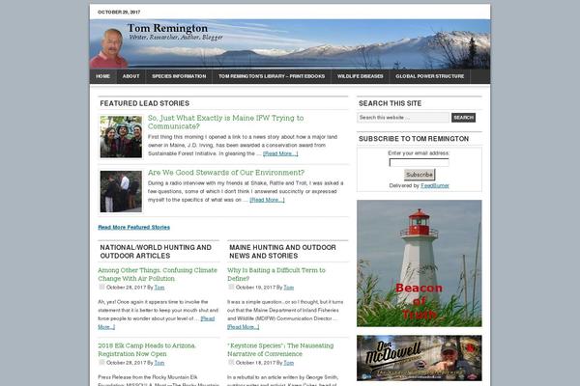Click the Subscribe to Tom Remington heading
Screen dimensions: 580x386
click(414, 139)
